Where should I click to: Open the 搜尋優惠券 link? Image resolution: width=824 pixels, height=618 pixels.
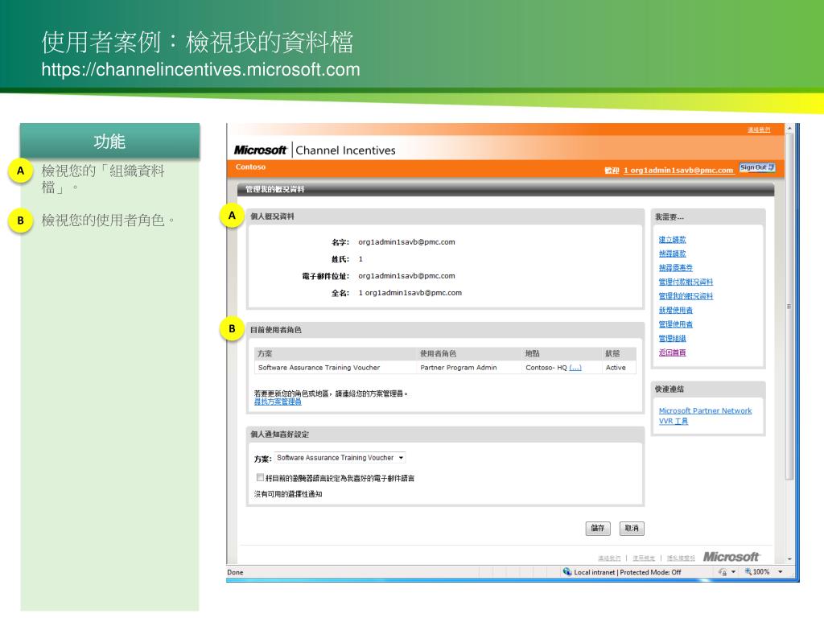pos(676,268)
